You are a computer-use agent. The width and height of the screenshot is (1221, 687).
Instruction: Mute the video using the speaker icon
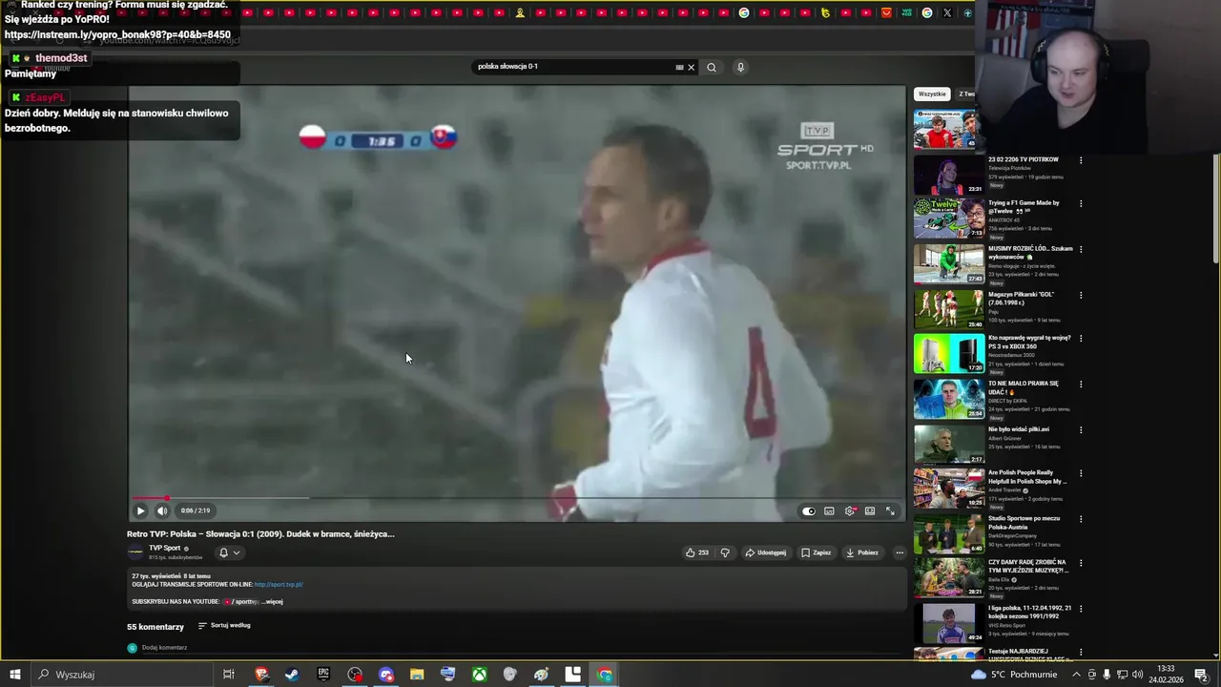[x=162, y=510]
